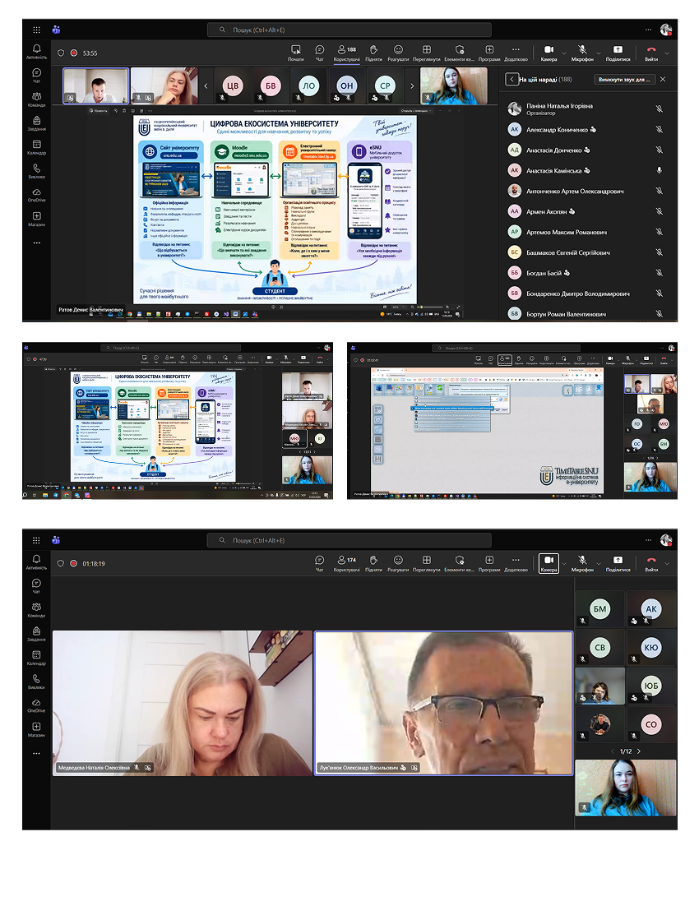Click Raise hand (Підняти) in the 53:55 meeting
Viewport: 699px width, 901px height.
[373, 53]
